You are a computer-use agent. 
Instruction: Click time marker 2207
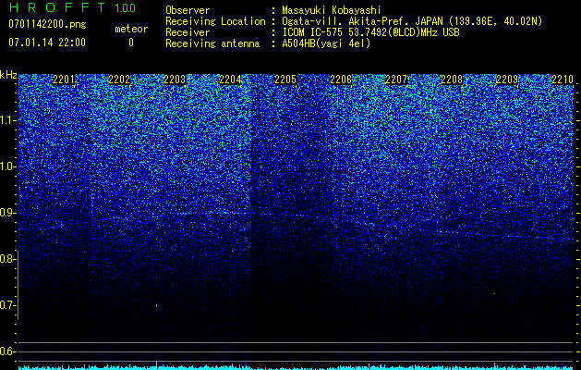[396, 80]
